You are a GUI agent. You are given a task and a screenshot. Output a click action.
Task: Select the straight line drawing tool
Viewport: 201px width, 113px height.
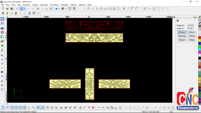pos(84,9)
